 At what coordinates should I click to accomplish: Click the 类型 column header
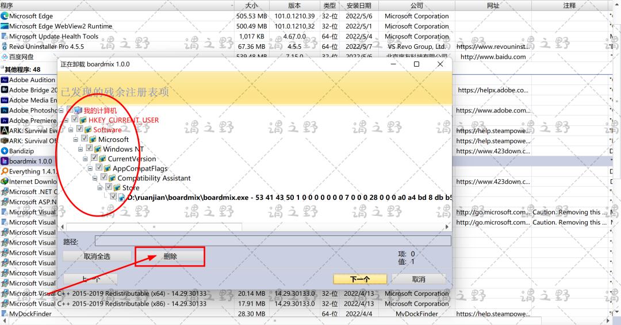(329, 6)
